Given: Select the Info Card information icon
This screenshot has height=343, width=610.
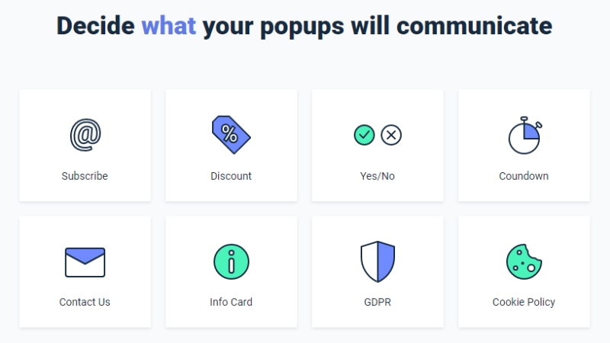Looking at the screenshot, I should [x=231, y=262].
